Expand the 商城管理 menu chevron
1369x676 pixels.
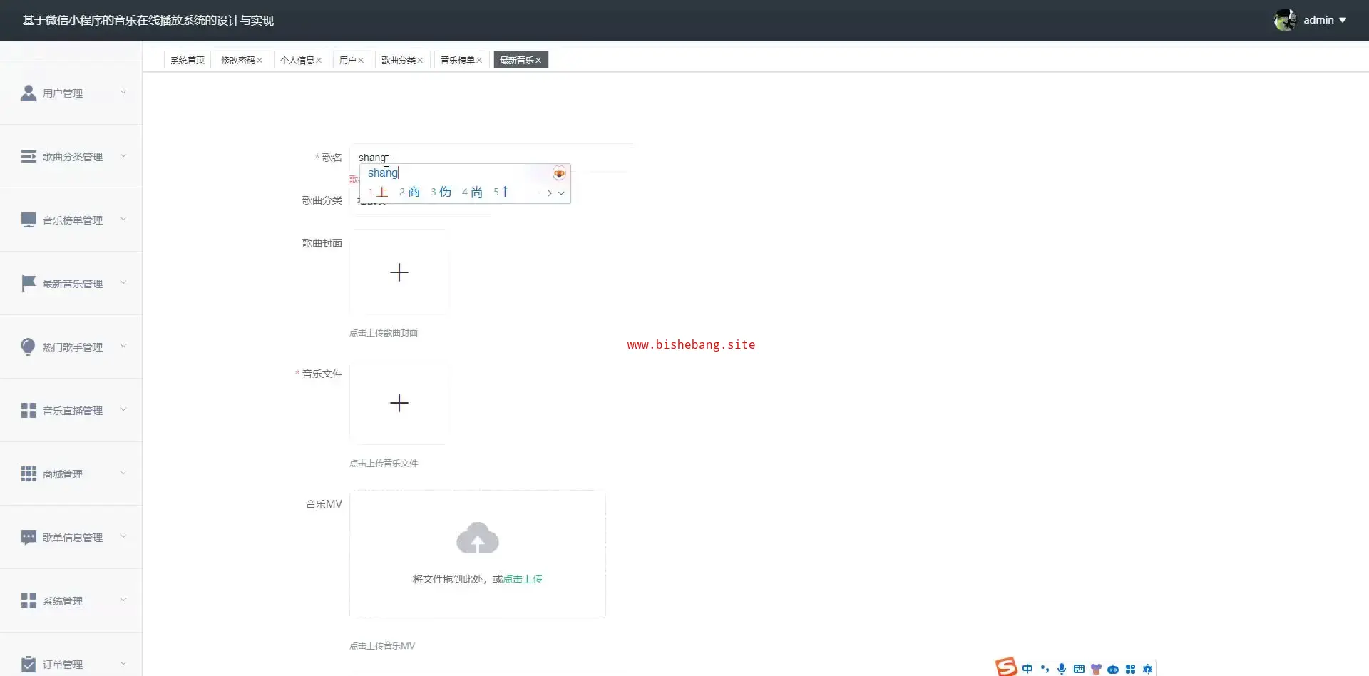tap(123, 473)
